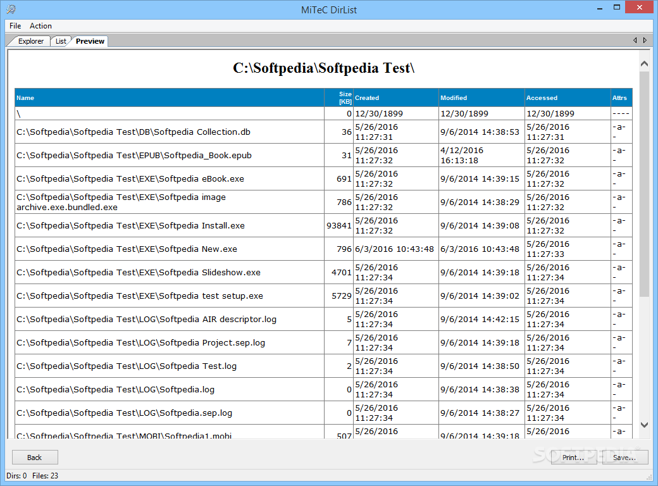Click the vertical scrollbar thumb in preview
The height and width of the screenshot is (486, 658).
click(x=644, y=184)
